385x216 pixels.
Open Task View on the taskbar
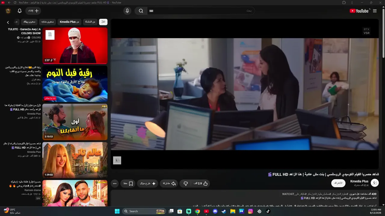coord(171,211)
